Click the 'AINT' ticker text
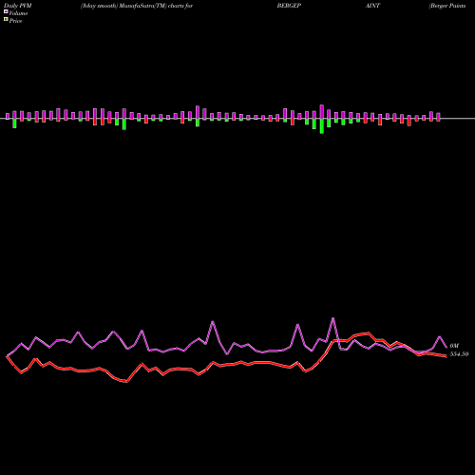 pos(372,6)
